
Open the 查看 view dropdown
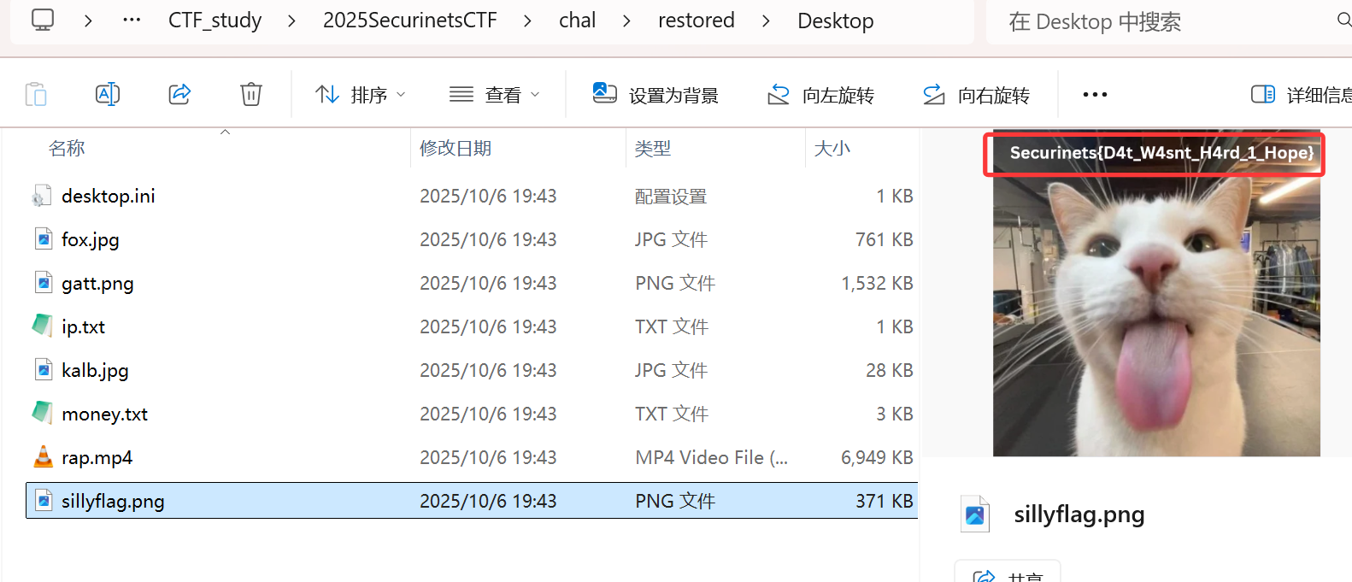pyautogui.click(x=494, y=95)
